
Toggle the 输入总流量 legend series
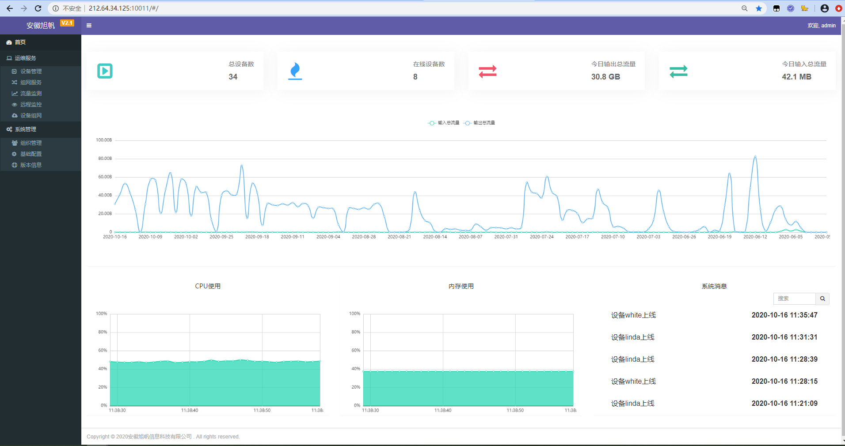click(x=444, y=123)
